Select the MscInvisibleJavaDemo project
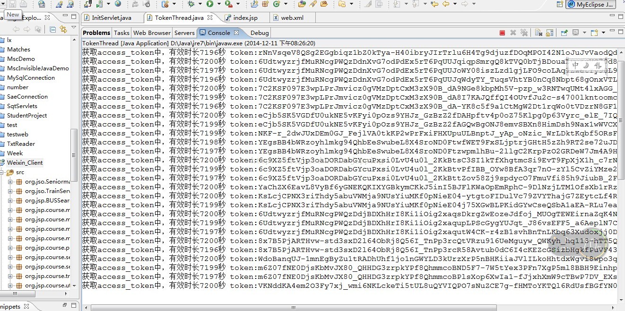Image resolution: width=625 pixels, height=311 pixels. point(38,68)
